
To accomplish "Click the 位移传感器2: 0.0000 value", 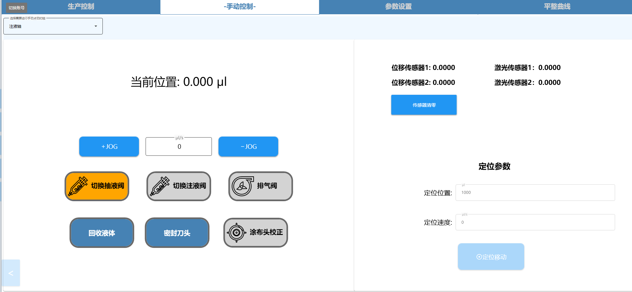I will 423,83.
